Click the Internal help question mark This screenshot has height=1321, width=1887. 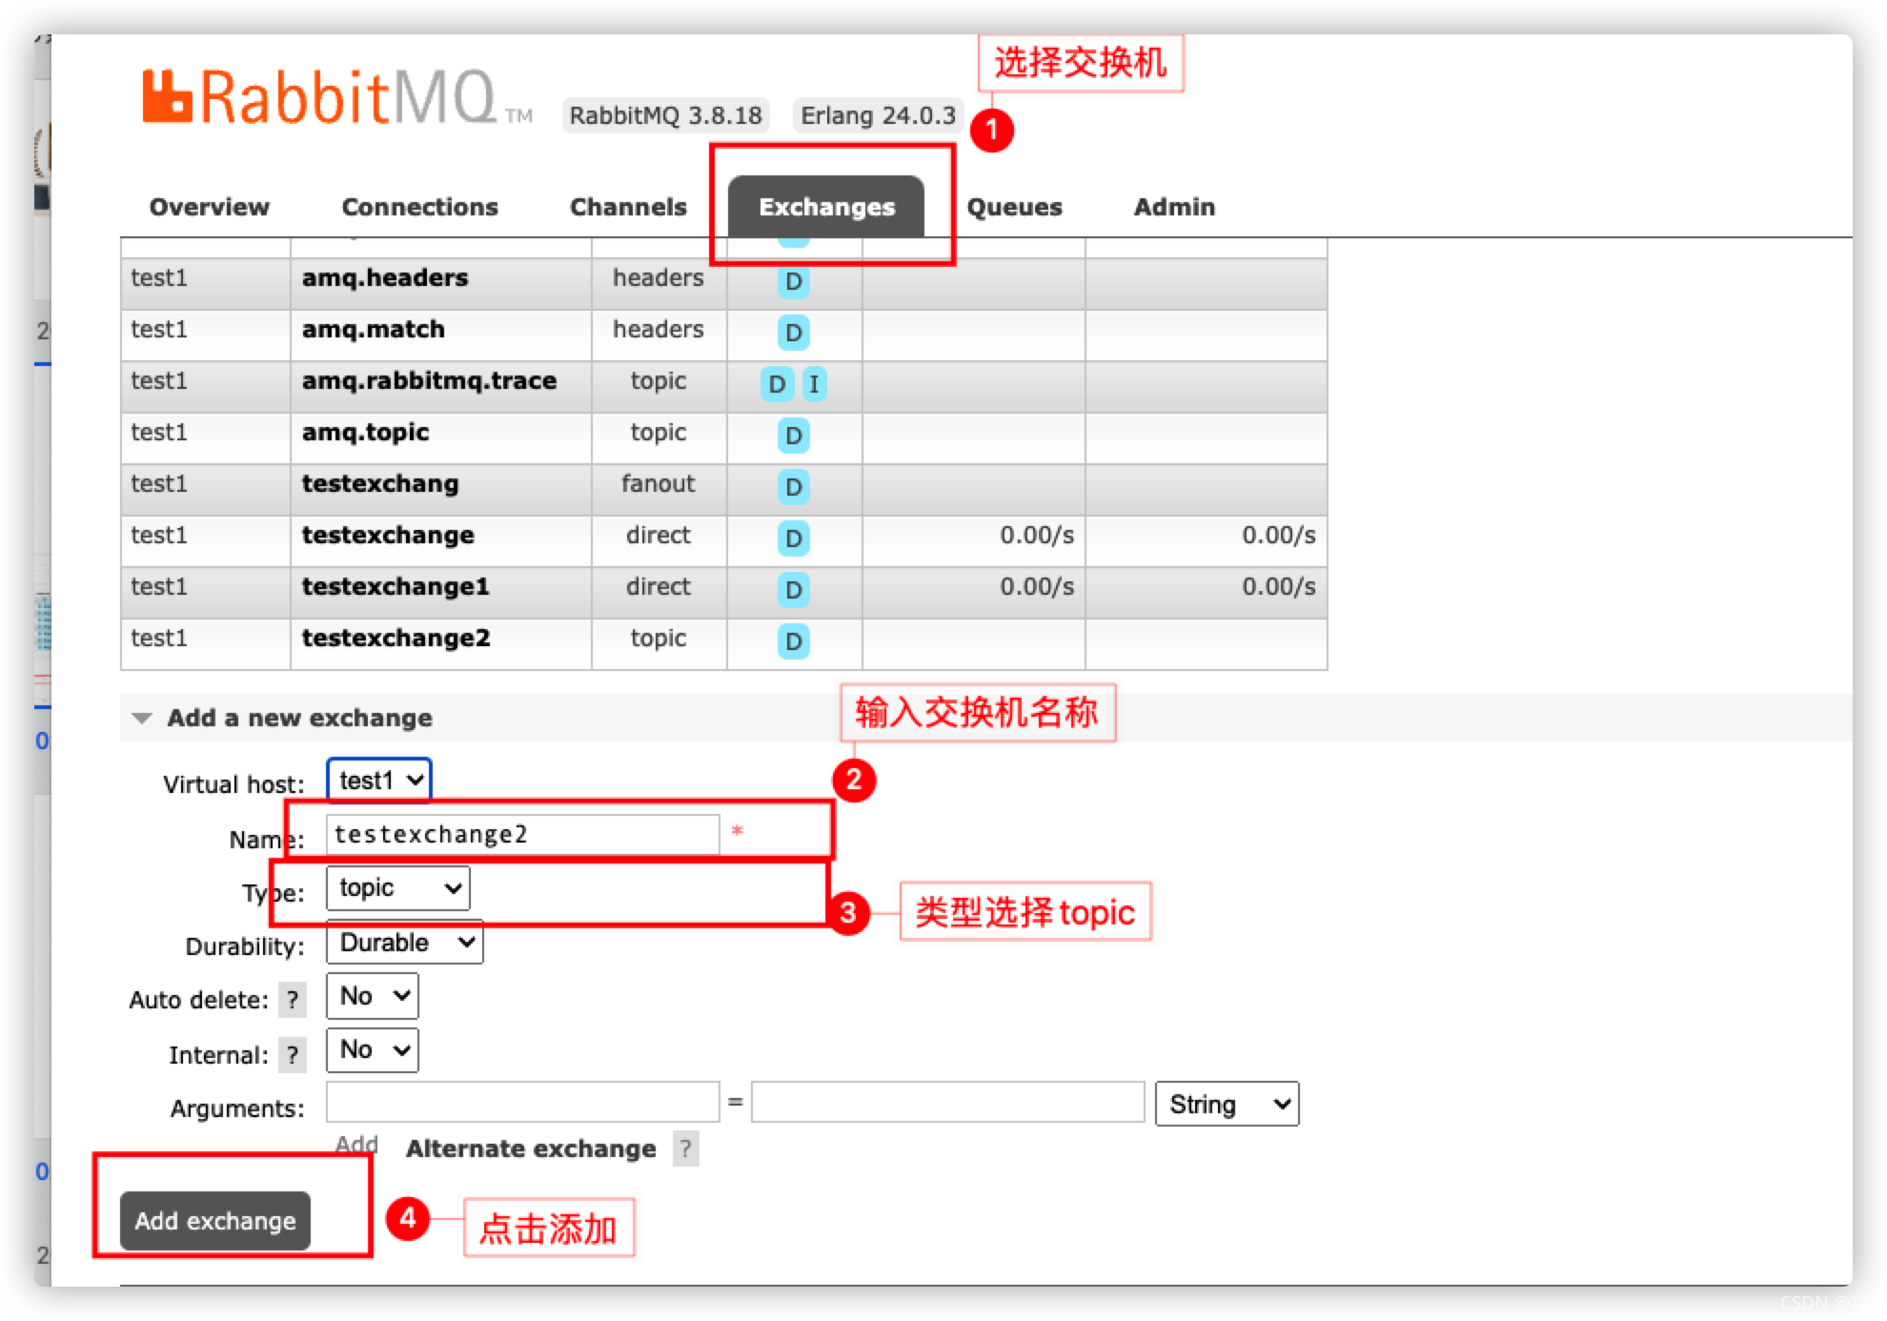coord(293,1055)
